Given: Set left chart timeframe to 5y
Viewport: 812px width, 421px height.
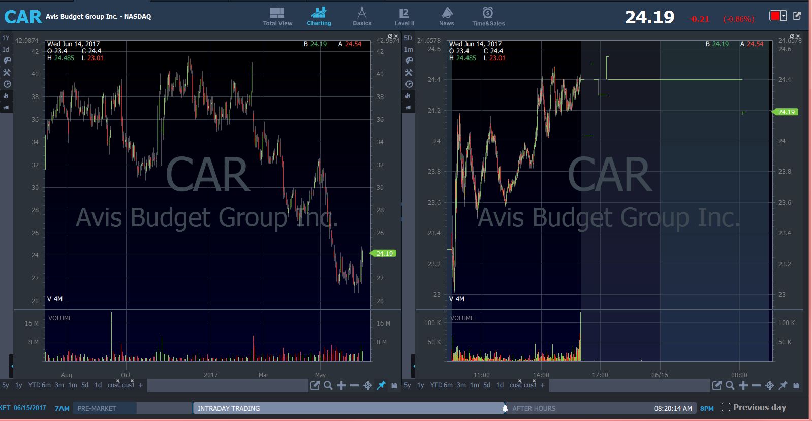Looking at the screenshot, I should tap(6, 385).
